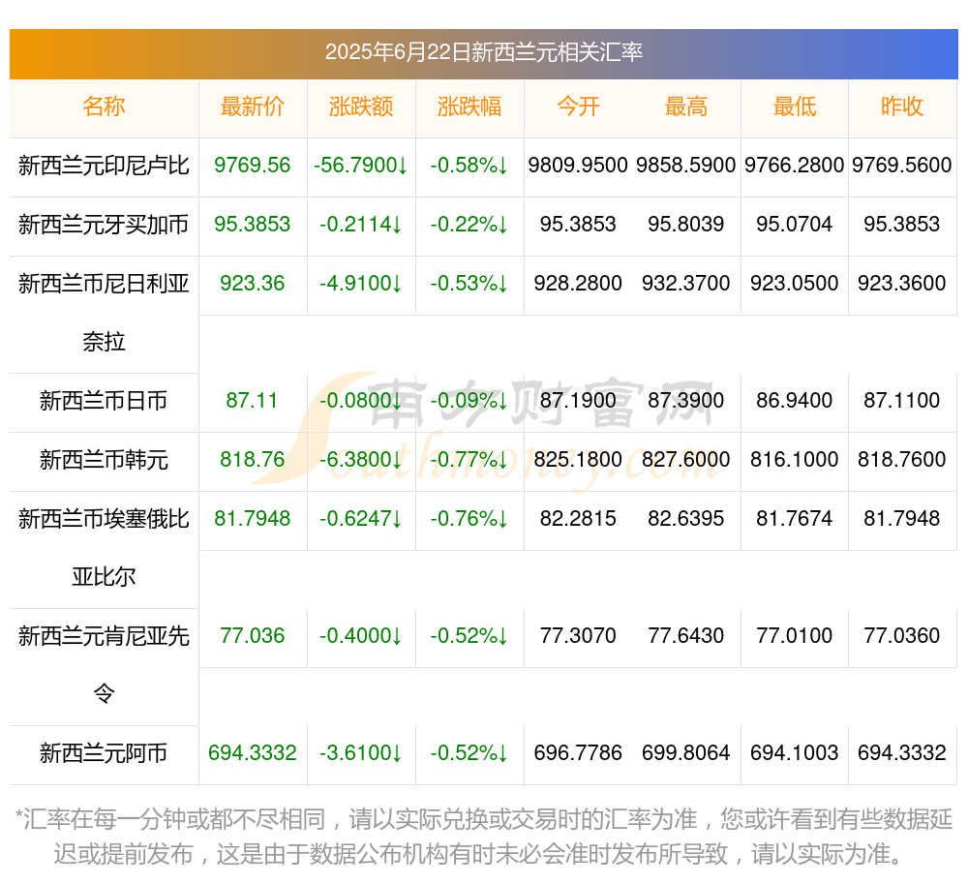Click the title '2025年6月22日新西兰元相关汇率'
Screen dimensions: 968x884
(484, 52)
